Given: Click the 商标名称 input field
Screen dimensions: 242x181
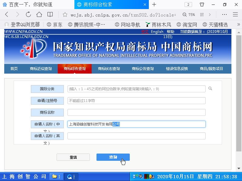Looking at the screenshot, I should click(136, 113).
